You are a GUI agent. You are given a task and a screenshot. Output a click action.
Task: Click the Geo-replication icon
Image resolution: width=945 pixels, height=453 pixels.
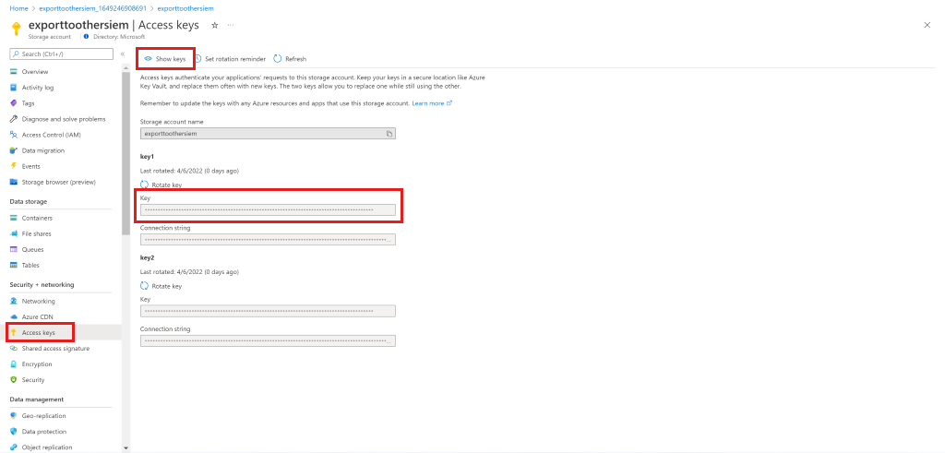[13, 416]
